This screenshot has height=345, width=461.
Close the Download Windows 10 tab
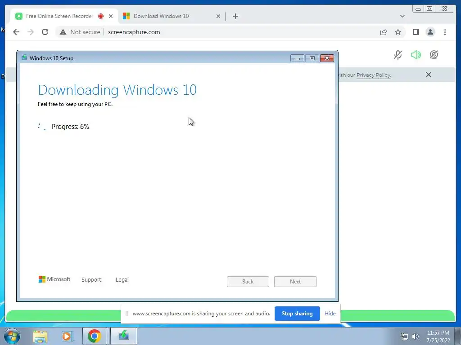[218, 16]
